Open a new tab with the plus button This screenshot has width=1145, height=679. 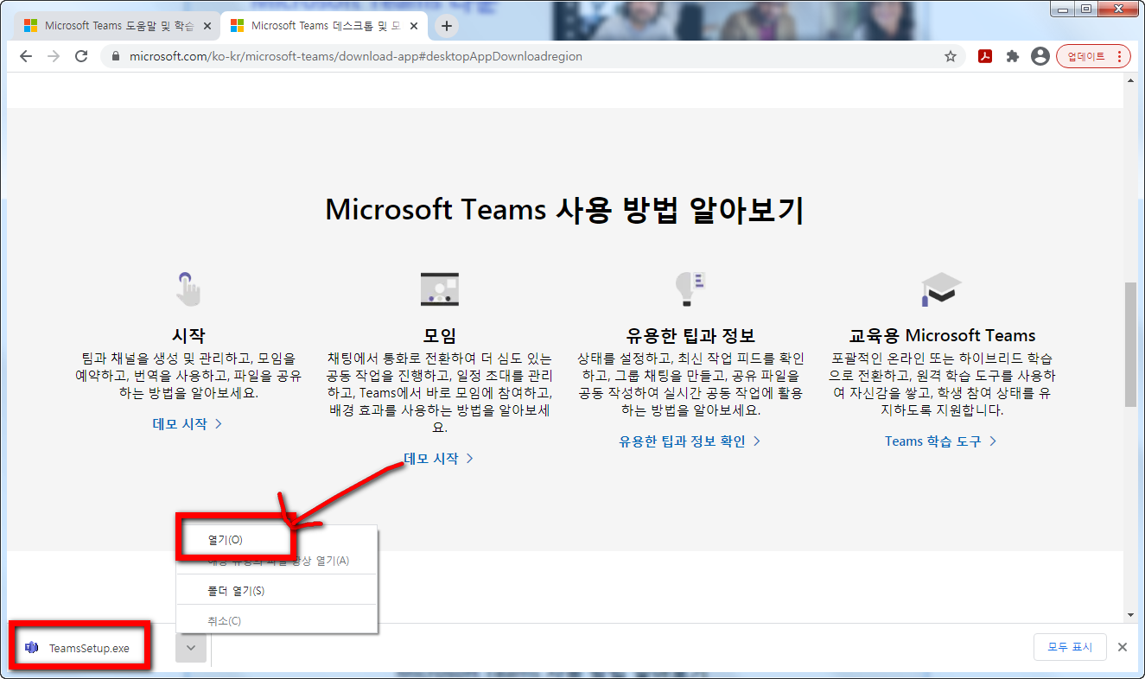[x=447, y=26]
